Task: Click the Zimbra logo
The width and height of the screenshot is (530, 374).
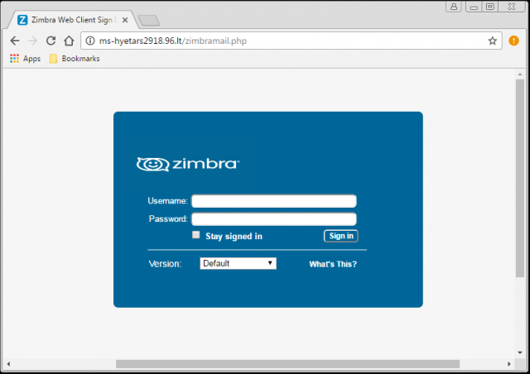Action: (x=188, y=164)
